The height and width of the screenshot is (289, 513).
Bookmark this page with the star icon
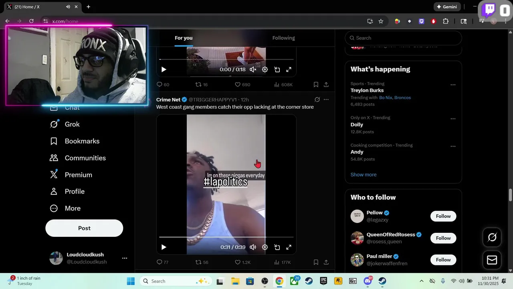coord(381,21)
